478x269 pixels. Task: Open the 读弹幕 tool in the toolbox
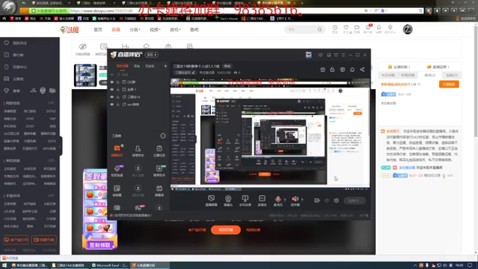point(117,191)
